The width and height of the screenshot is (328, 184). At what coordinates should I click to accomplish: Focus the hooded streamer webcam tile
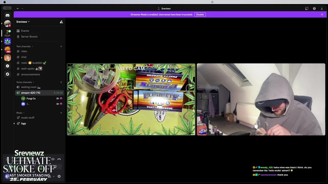tap(261, 99)
